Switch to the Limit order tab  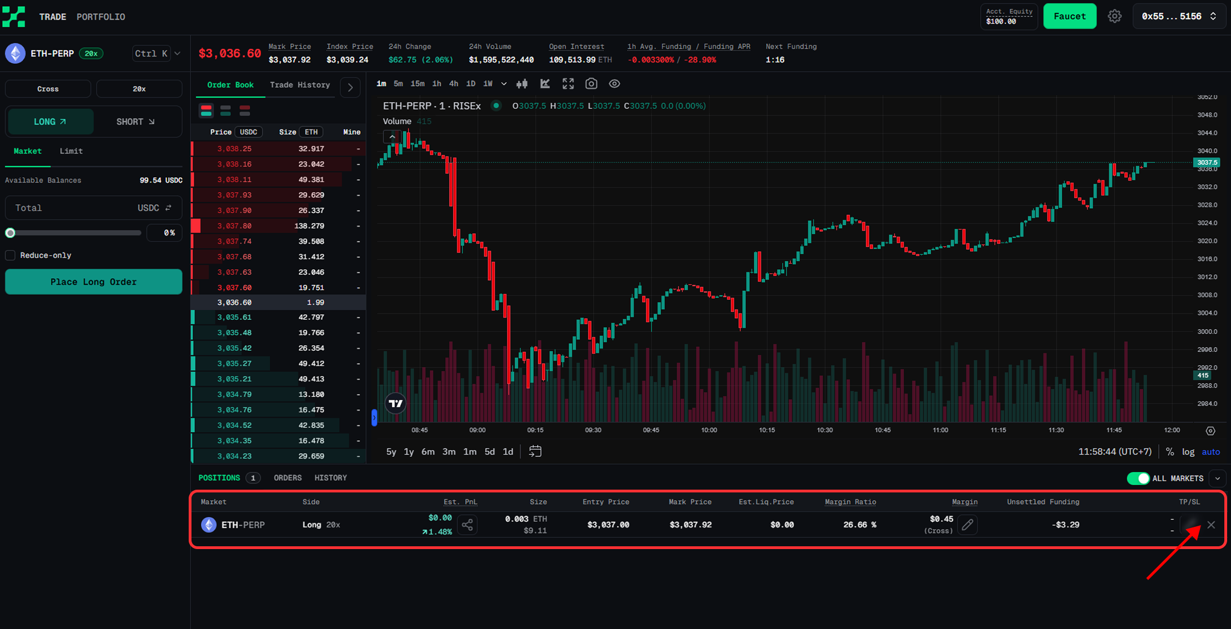pyautogui.click(x=71, y=151)
